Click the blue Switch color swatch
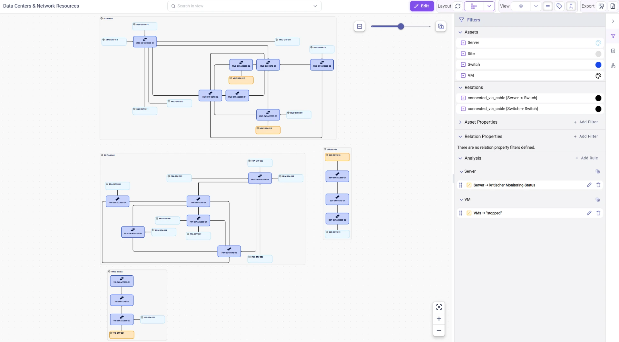This screenshot has height=342, width=619. pos(598,65)
